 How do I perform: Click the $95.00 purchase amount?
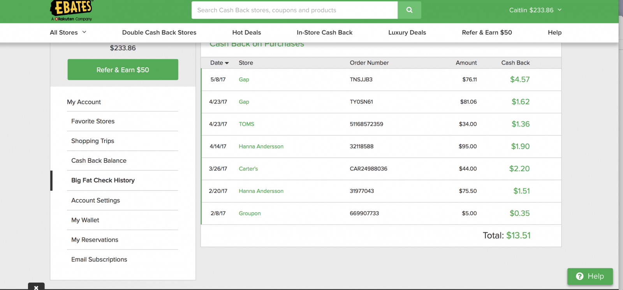pos(468,146)
